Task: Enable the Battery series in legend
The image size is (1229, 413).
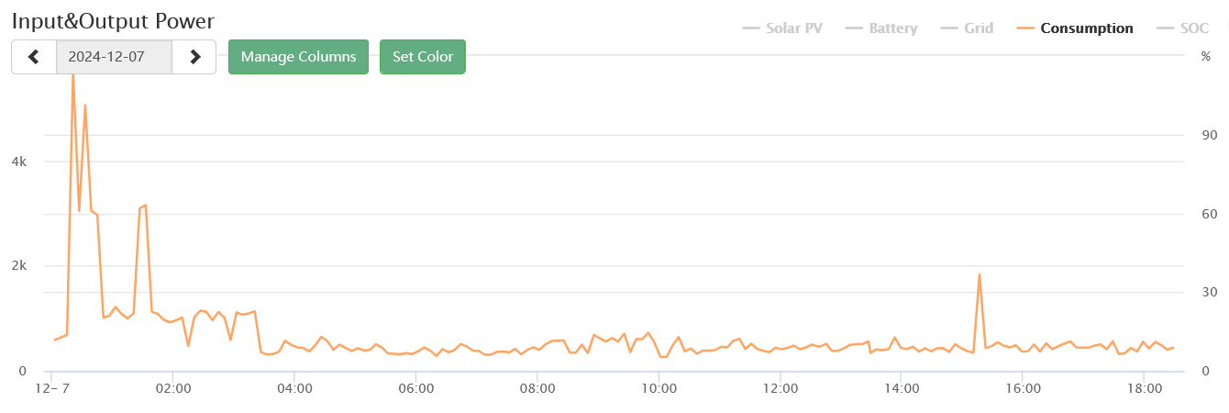Action: pyautogui.click(x=881, y=28)
